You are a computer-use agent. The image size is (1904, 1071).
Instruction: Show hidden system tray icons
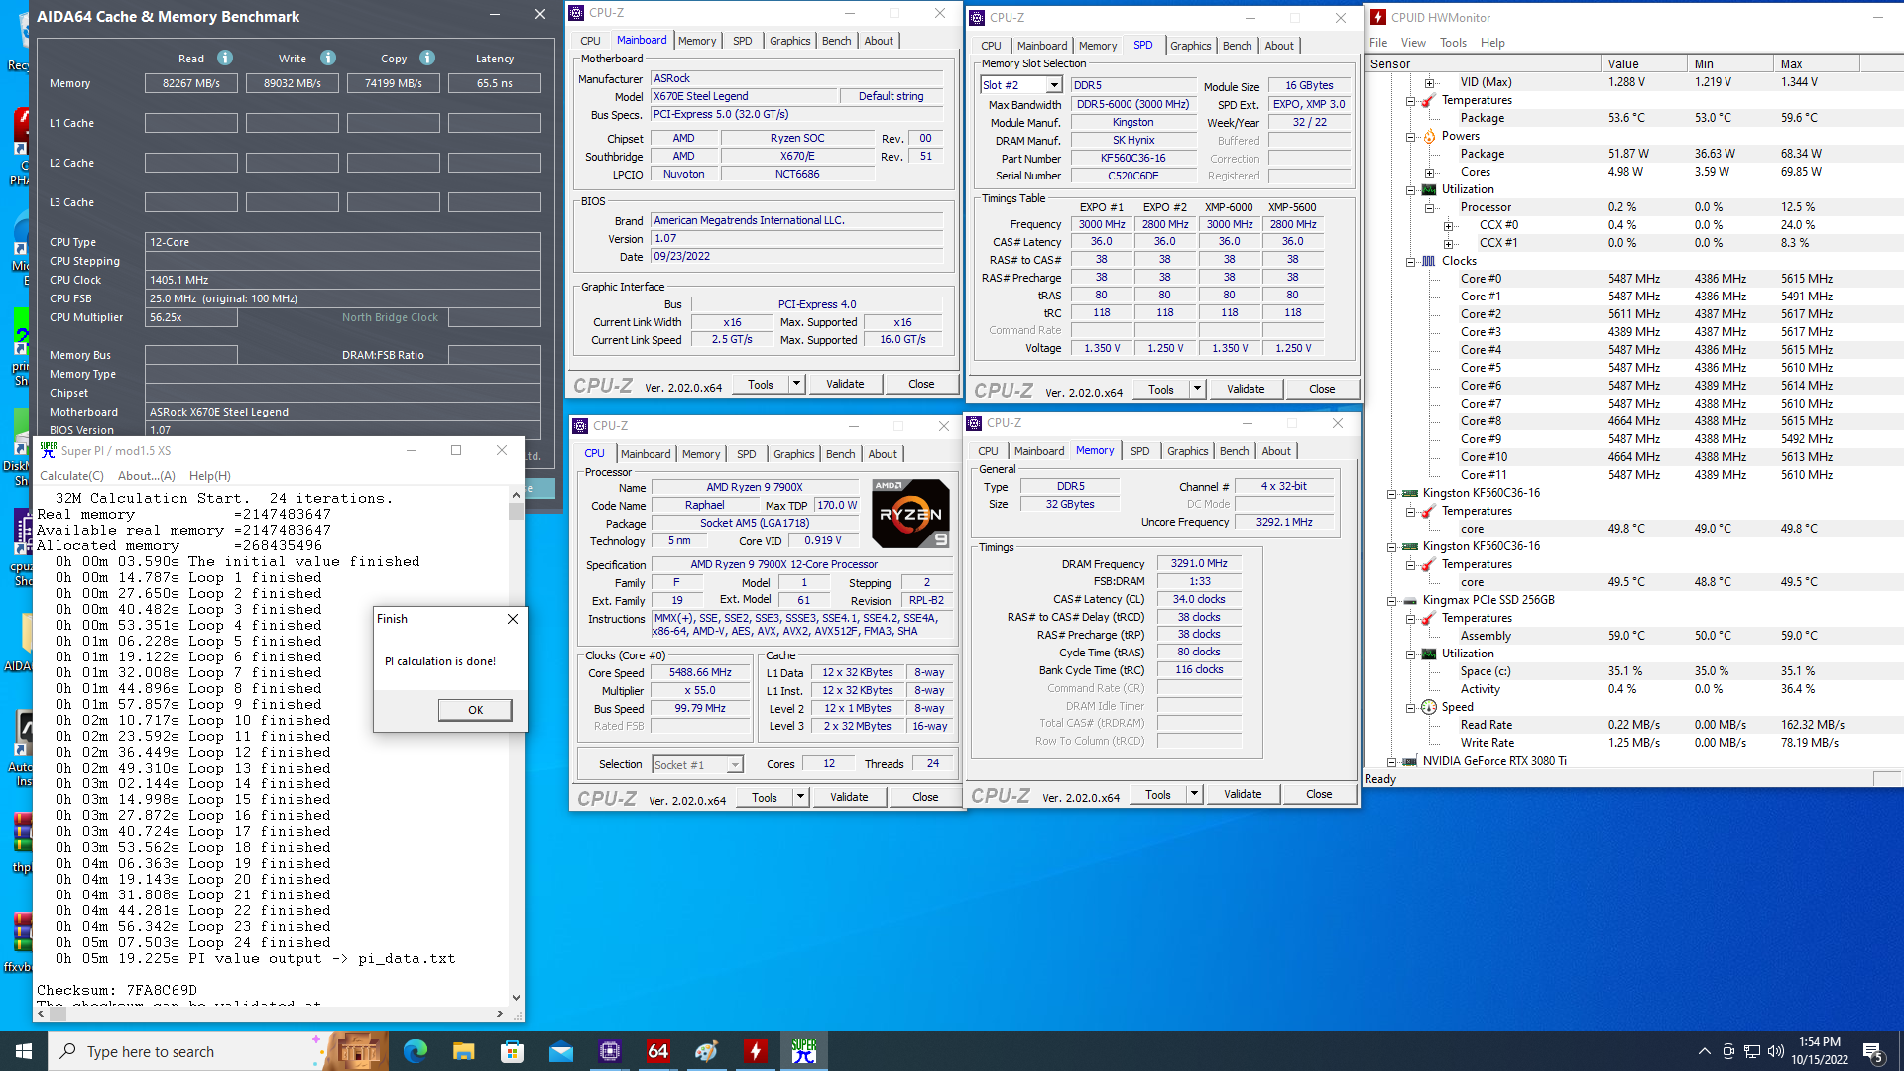coord(1704,1051)
